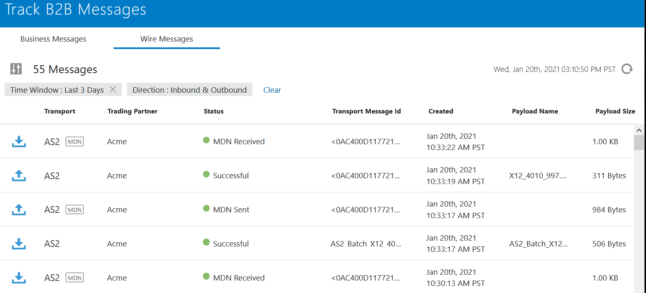Click the Created column header
646x293 pixels.
441,111
